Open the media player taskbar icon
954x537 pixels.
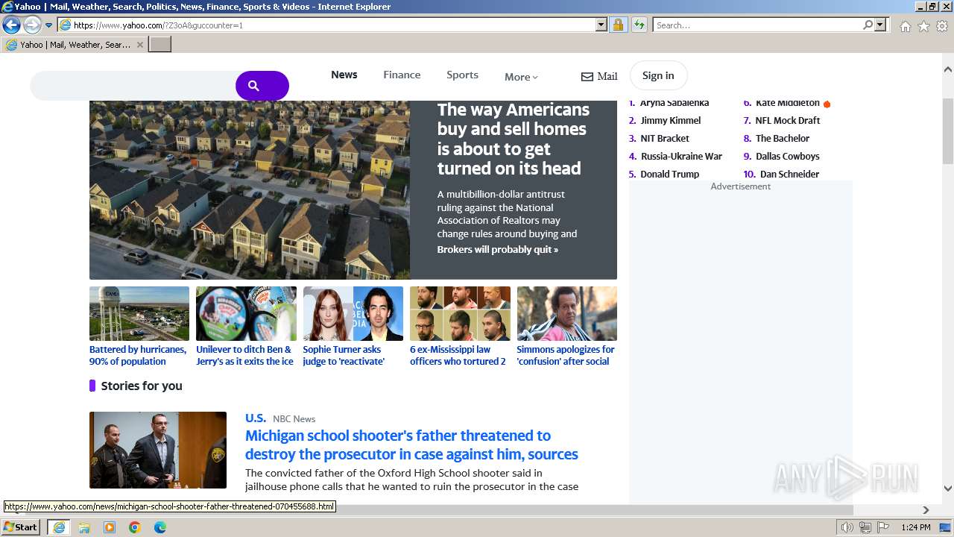click(x=110, y=527)
